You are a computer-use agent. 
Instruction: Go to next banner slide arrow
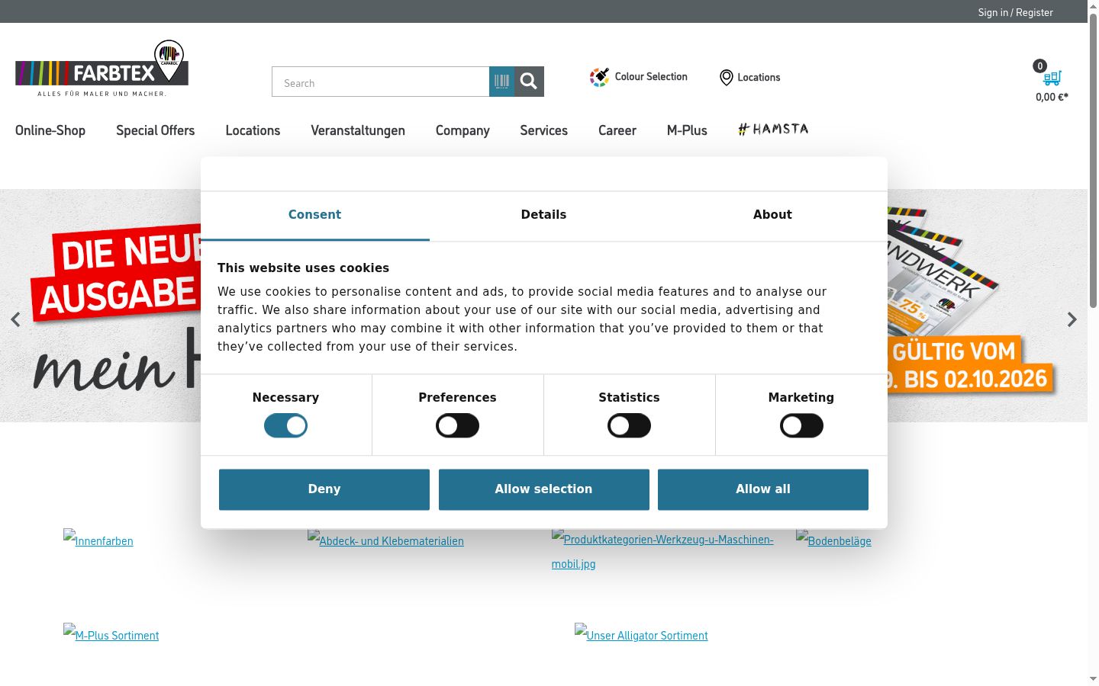point(1072,319)
